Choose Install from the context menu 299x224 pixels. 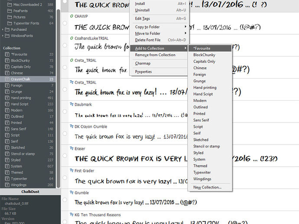pyautogui.click(x=159, y=3)
